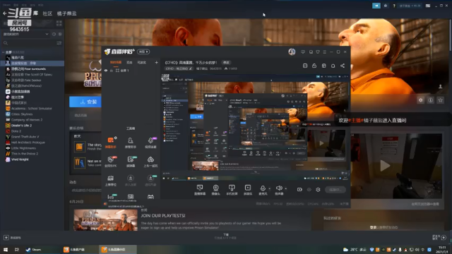Viewport: 452px width, 254px height.
Task: Open Windows Start menu
Action: pos(6,249)
